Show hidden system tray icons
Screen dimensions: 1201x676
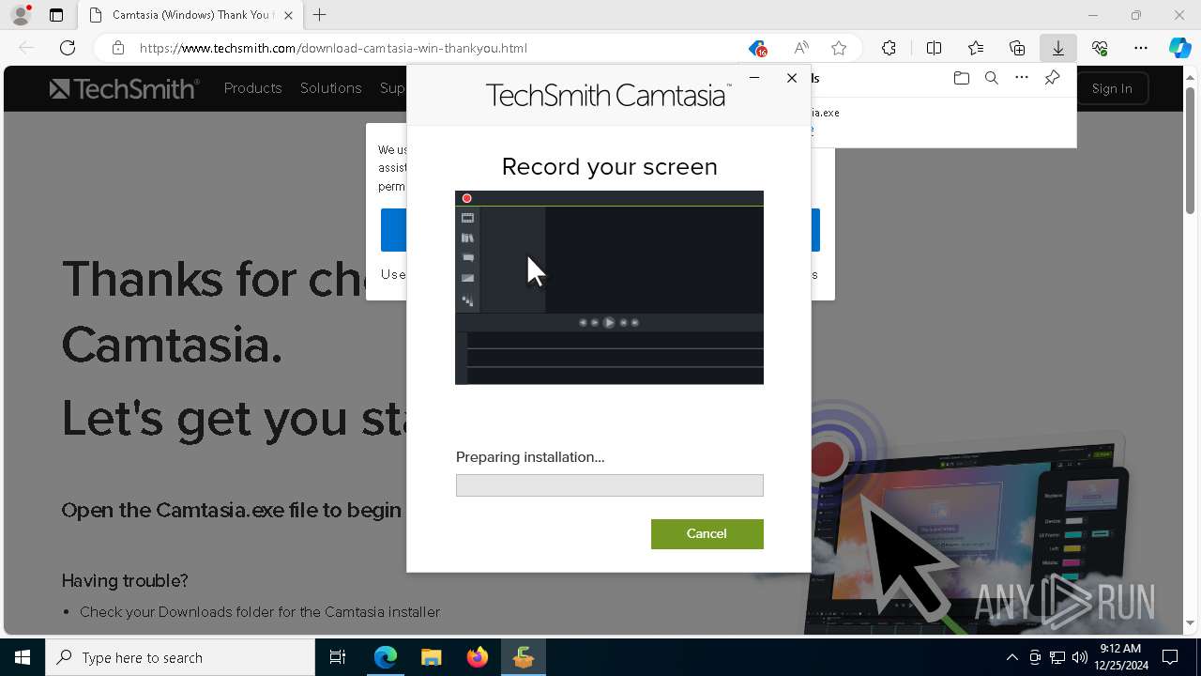click(x=1011, y=657)
